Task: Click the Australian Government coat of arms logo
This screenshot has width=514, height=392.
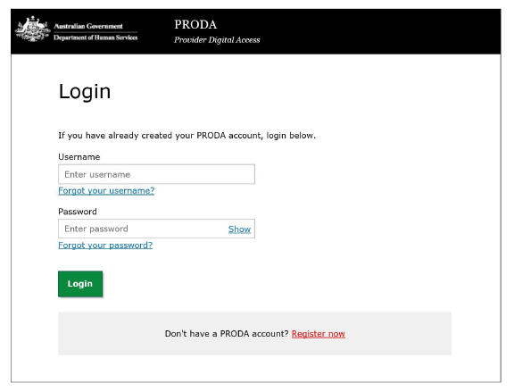Action: (x=33, y=29)
